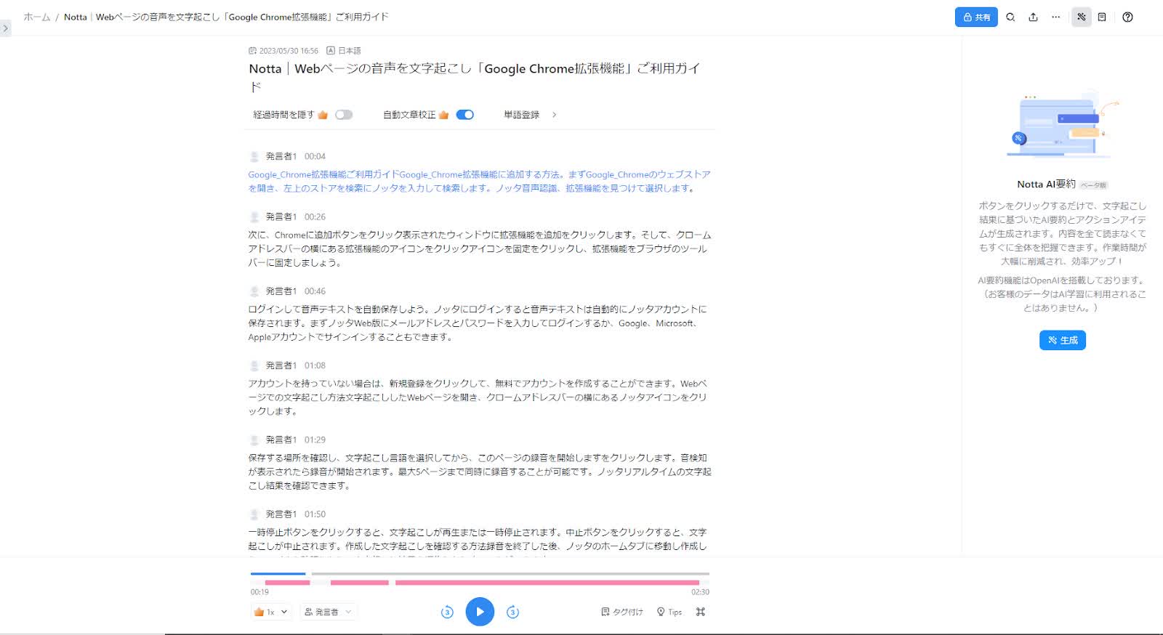This screenshot has height=635, width=1163.
Task: Toggle 経過時間を隠す switch
Action: coord(344,115)
